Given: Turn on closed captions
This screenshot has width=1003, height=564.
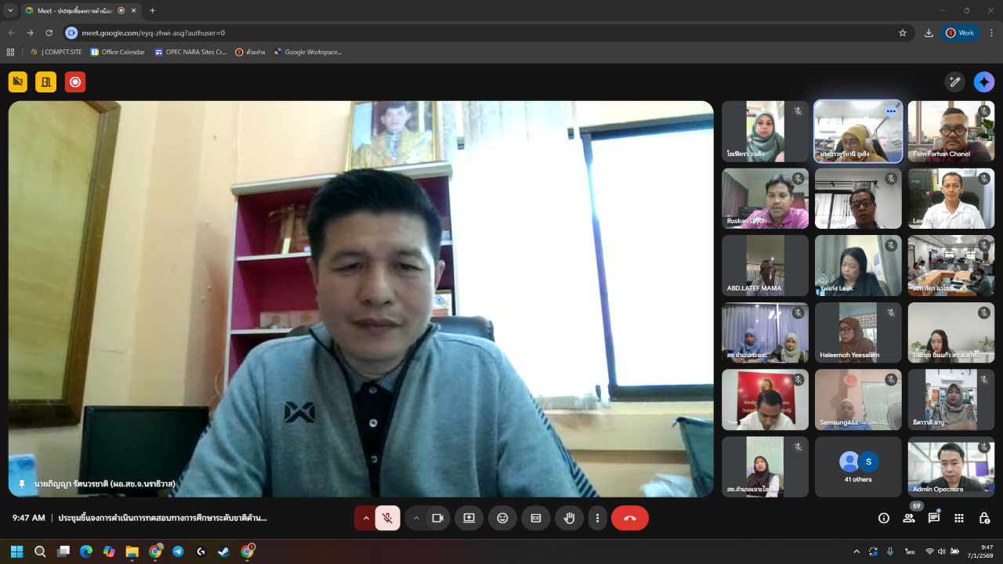Looking at the screenshot, I should click(x=536, y=518).
